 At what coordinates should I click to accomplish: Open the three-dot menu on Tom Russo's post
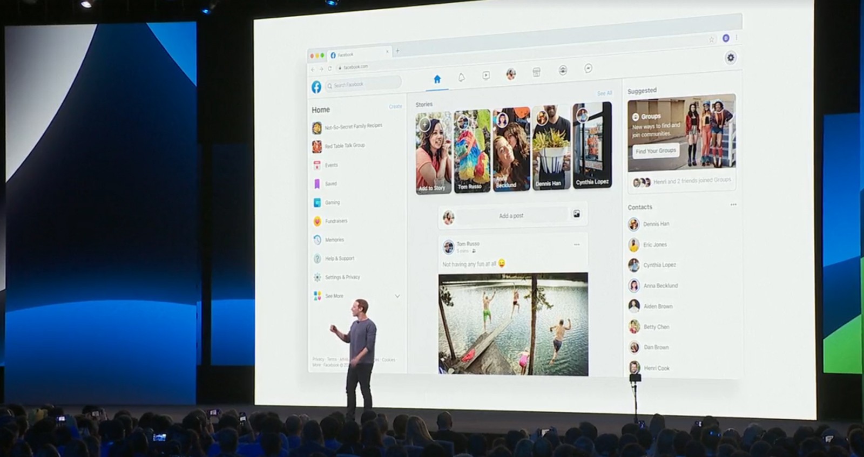click(577, 244)
